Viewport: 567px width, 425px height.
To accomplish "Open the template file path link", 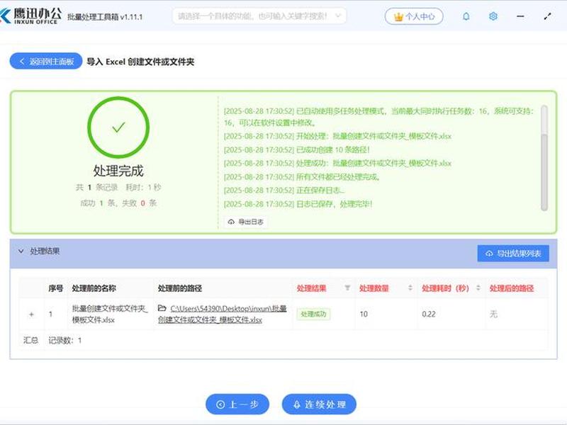I will coord(223,314).
